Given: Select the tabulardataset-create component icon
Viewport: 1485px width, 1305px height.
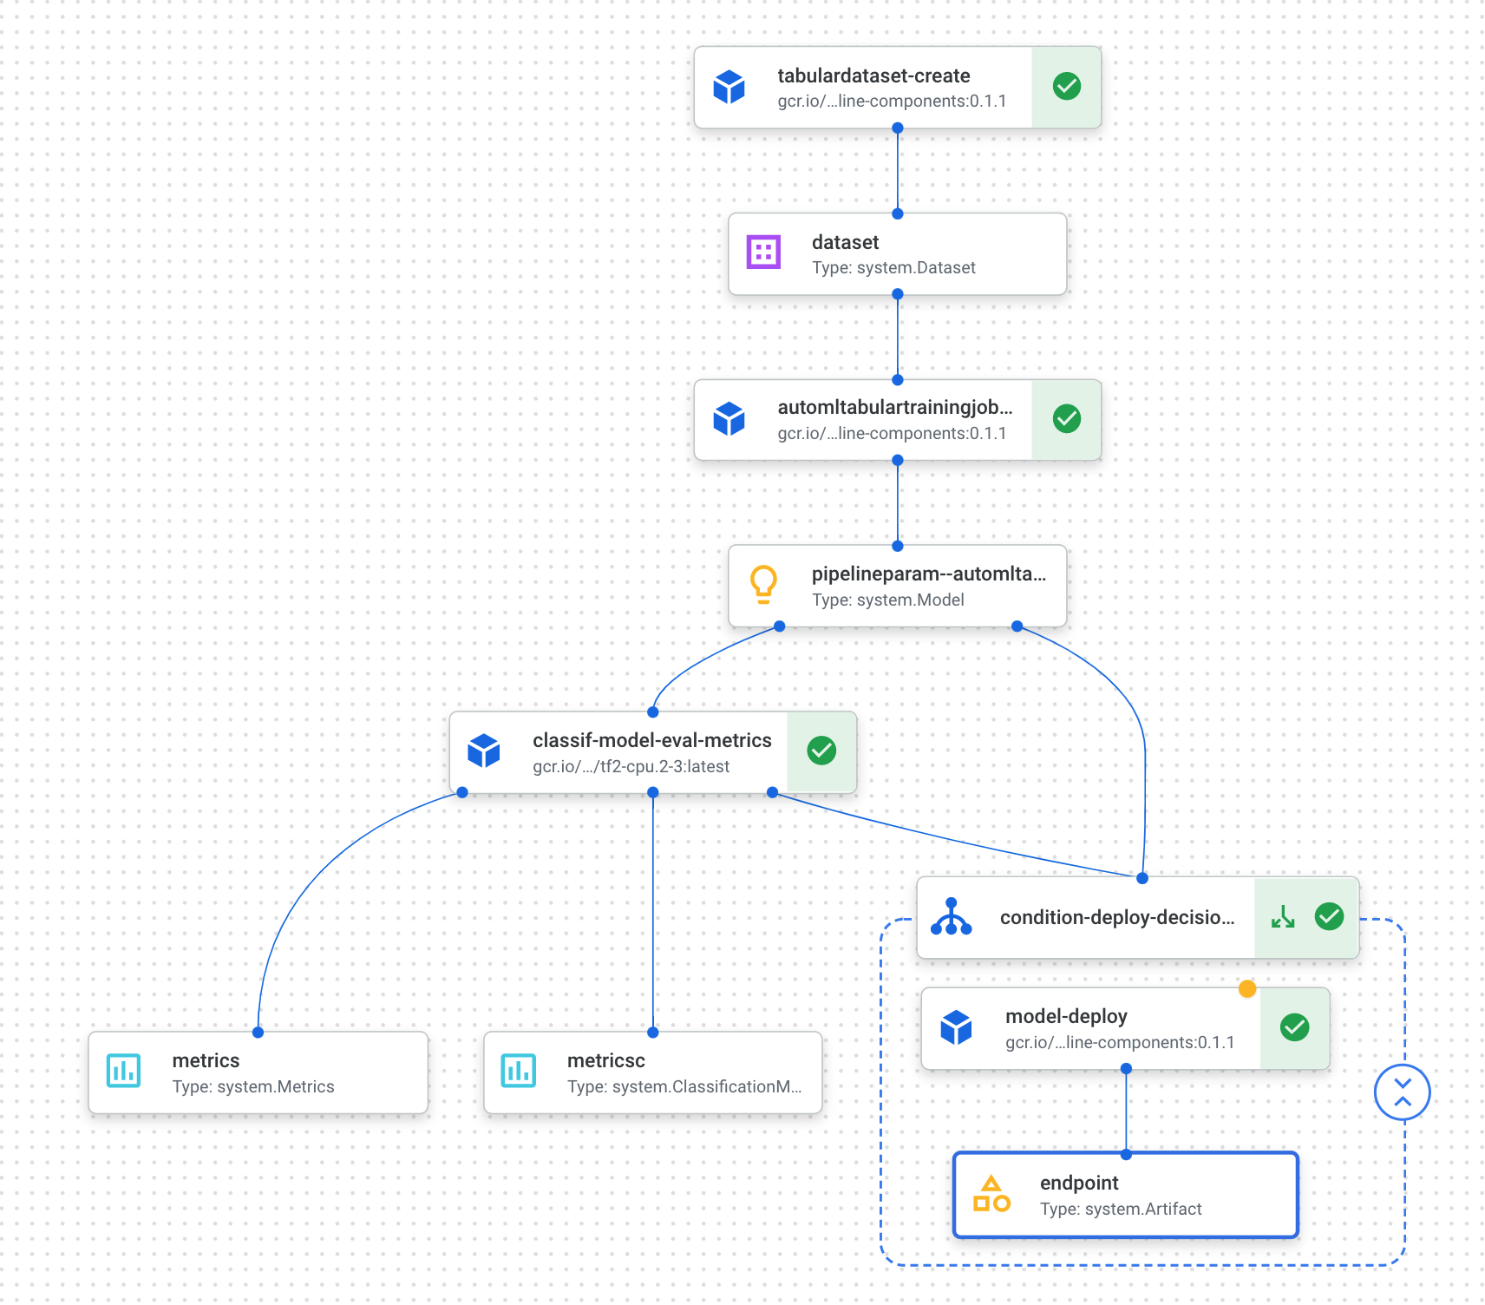Looking at the screenshot, I should [x=729, y=86].
